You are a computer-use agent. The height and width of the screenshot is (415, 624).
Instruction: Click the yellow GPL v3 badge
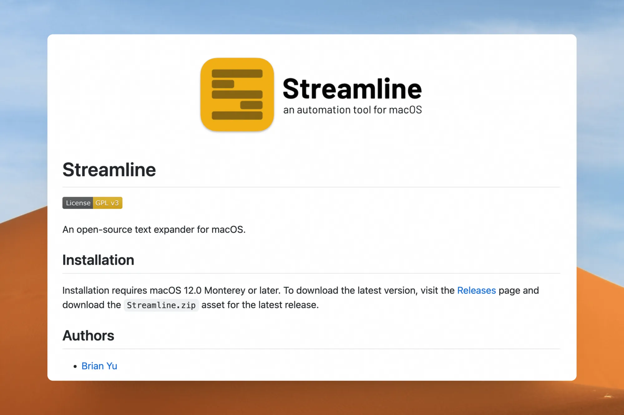coord(107,203)
